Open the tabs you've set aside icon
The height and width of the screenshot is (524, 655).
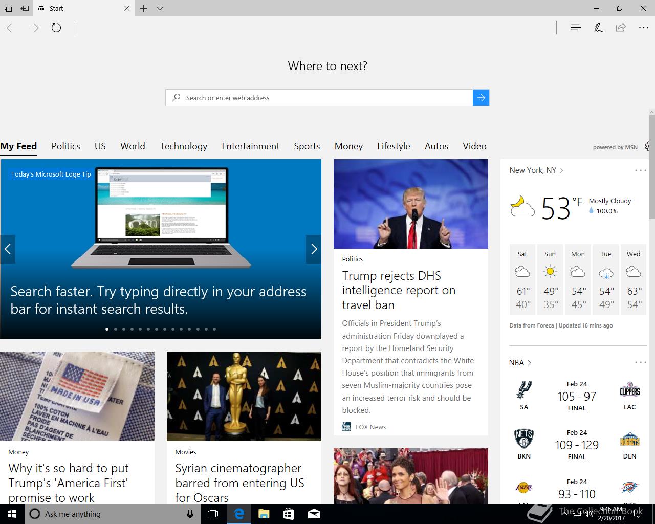[8, 8]
